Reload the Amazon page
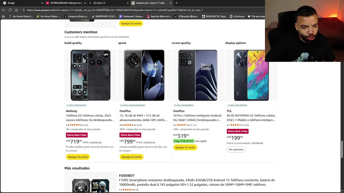 tap(10, 10)
